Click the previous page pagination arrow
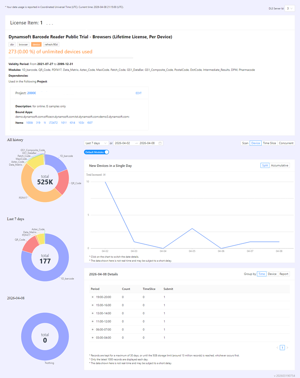300x378 pixels. pos(277,348)
